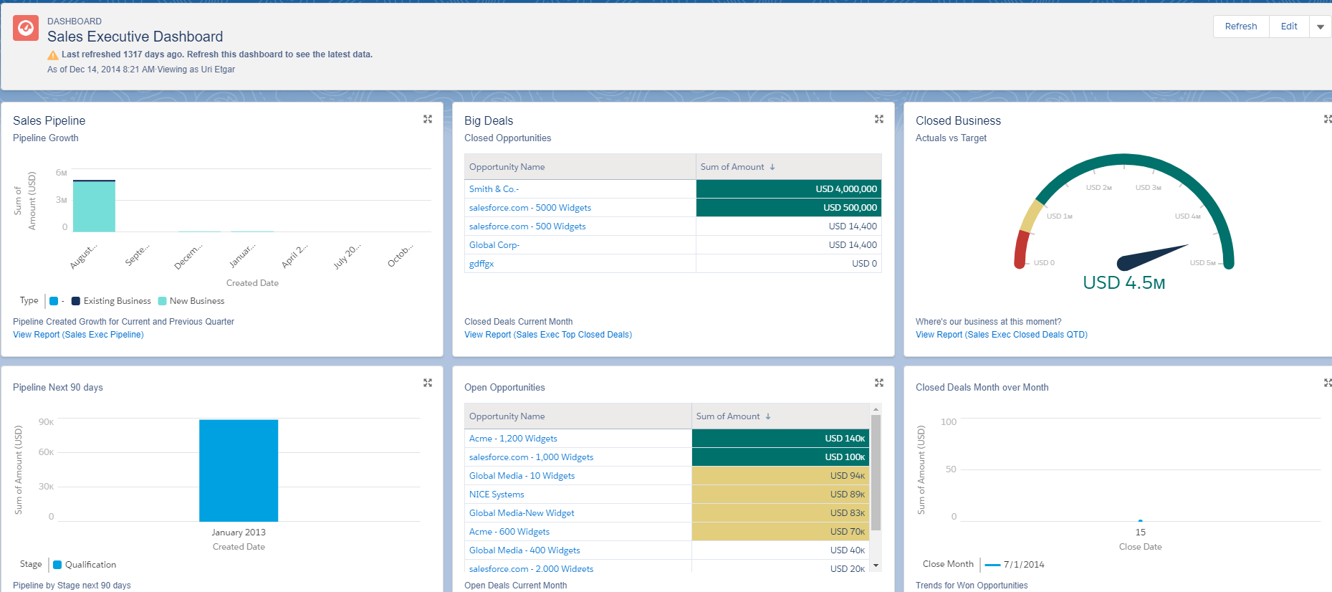Expand the Closed Deals Month over Month chart

1328,383
